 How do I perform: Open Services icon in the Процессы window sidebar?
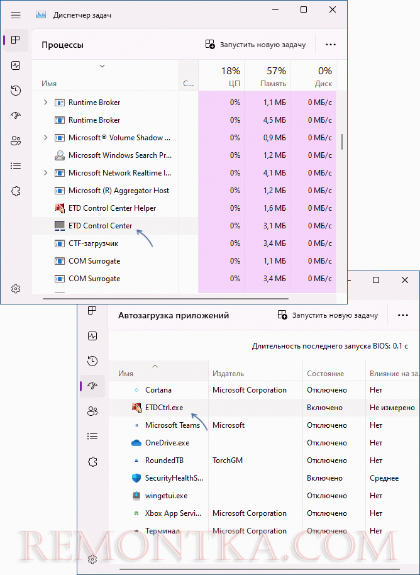16,191
